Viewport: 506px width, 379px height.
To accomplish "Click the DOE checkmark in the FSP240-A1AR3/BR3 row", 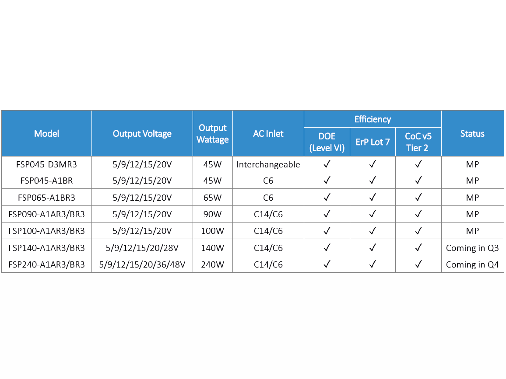I will [327, 264].
